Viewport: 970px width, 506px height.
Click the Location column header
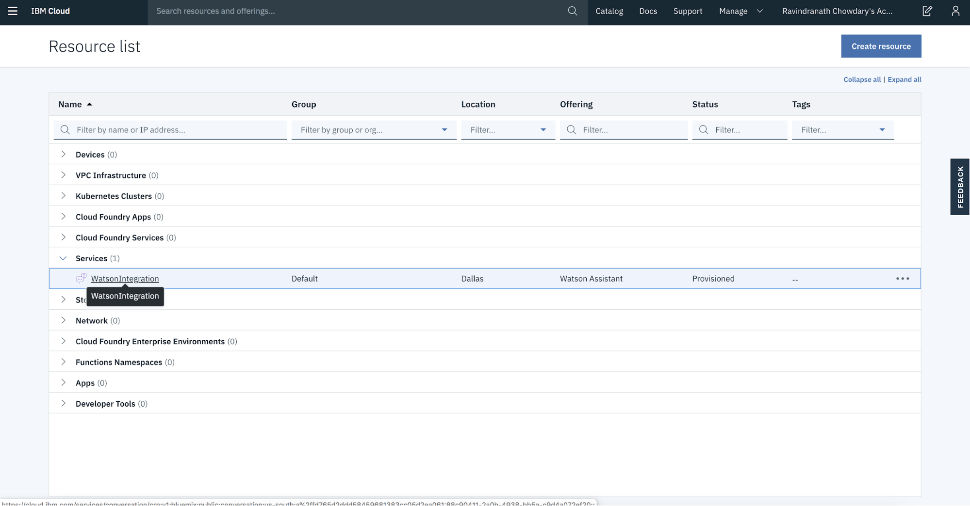tap(478, 104)
